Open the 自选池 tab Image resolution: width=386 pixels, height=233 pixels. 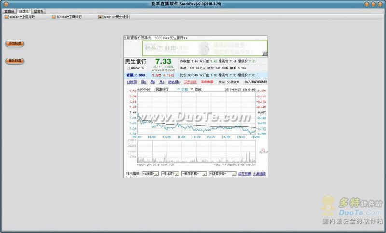pos(24,11)
